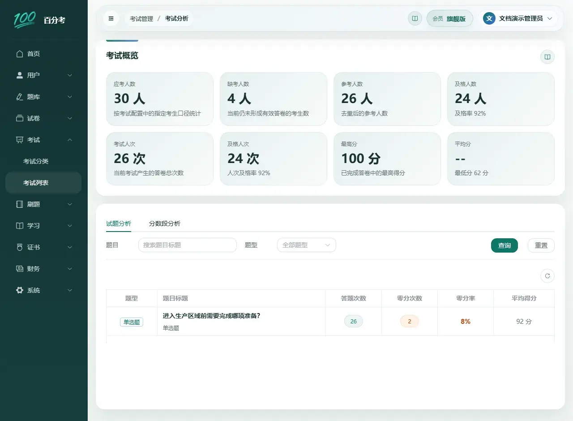The height and width of the screenshot is (421, 573).
Task: Toggle the hamburger sidebar collapse button
Action: click(x=111, y=18)
